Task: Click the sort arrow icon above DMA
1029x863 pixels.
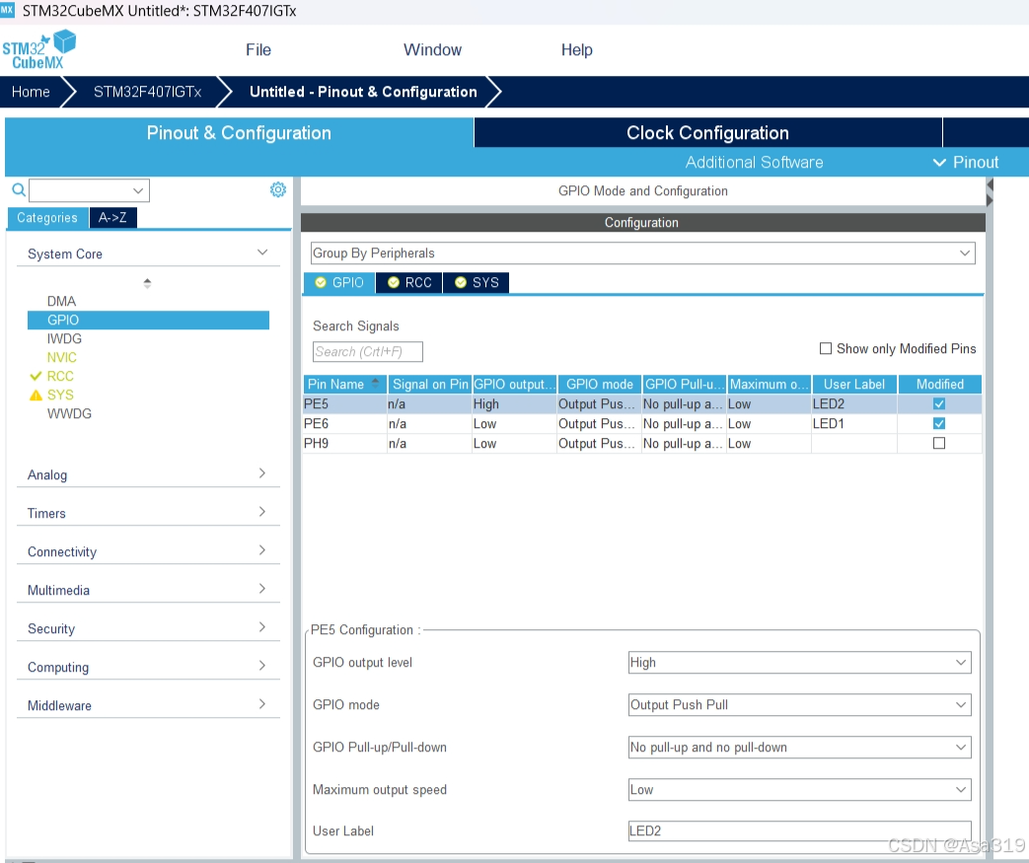Action: [147, 283]
